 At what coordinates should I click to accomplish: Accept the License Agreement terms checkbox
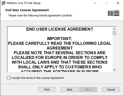pyautogui.click(x=8, y=78)
